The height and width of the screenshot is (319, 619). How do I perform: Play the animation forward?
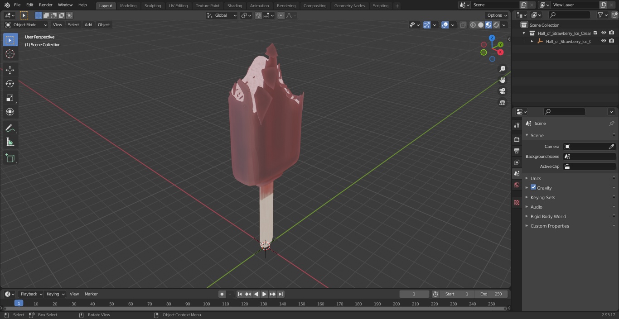(x=264, y=294)
